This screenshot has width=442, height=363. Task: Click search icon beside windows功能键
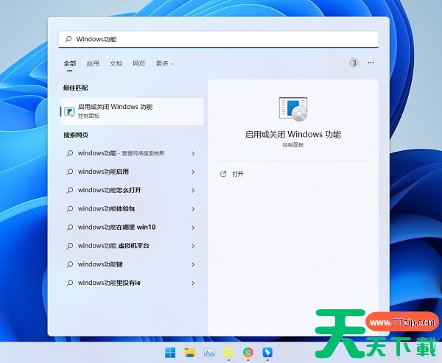(70, 264)
